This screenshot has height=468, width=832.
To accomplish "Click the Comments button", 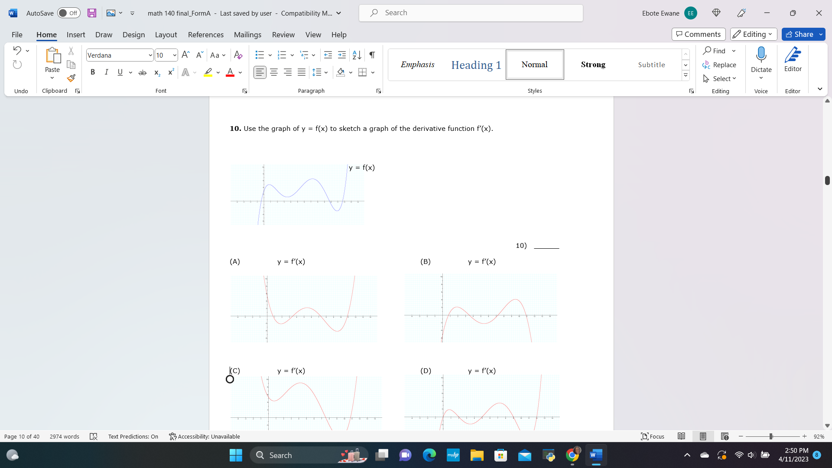I will point(698,34).
